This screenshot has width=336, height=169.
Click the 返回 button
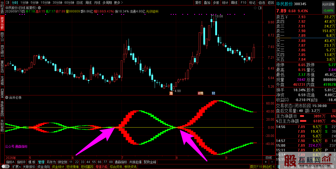click(271, 3)
